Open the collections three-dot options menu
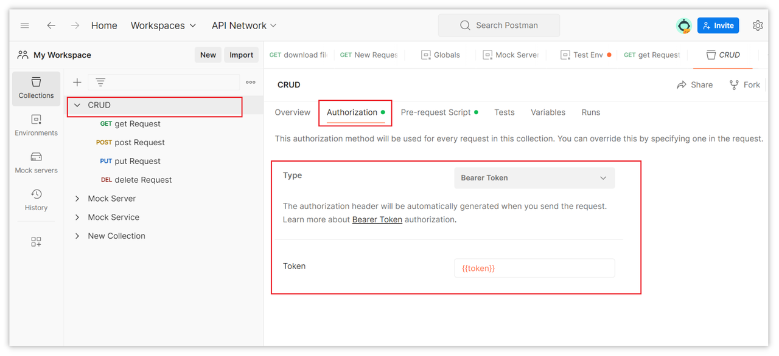The height and width of the screenshot is (356, 779). coord(251,83)
